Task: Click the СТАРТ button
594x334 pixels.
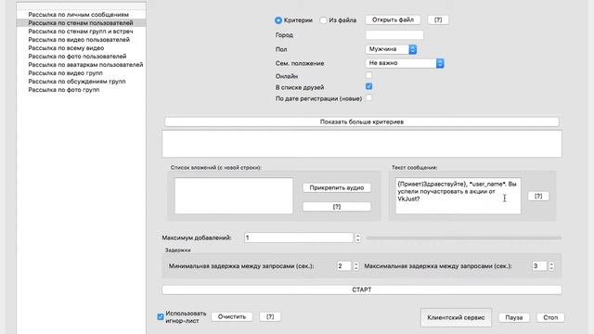Action: (362, 289)
